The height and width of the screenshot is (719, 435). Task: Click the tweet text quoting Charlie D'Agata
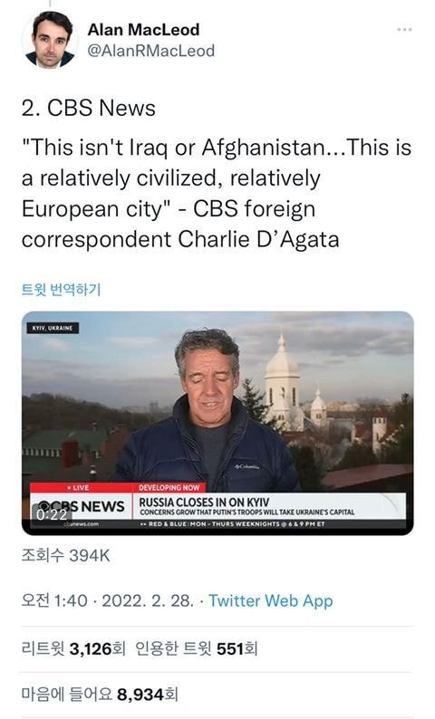pyautogui.click(x=217, y=194)
